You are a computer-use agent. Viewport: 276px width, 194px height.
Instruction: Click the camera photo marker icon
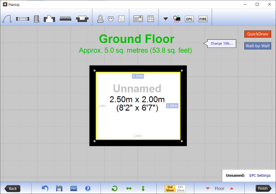point(177,19)
